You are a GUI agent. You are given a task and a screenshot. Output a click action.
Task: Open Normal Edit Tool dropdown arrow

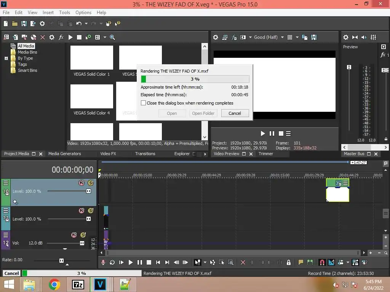click(x=205, y=262)
